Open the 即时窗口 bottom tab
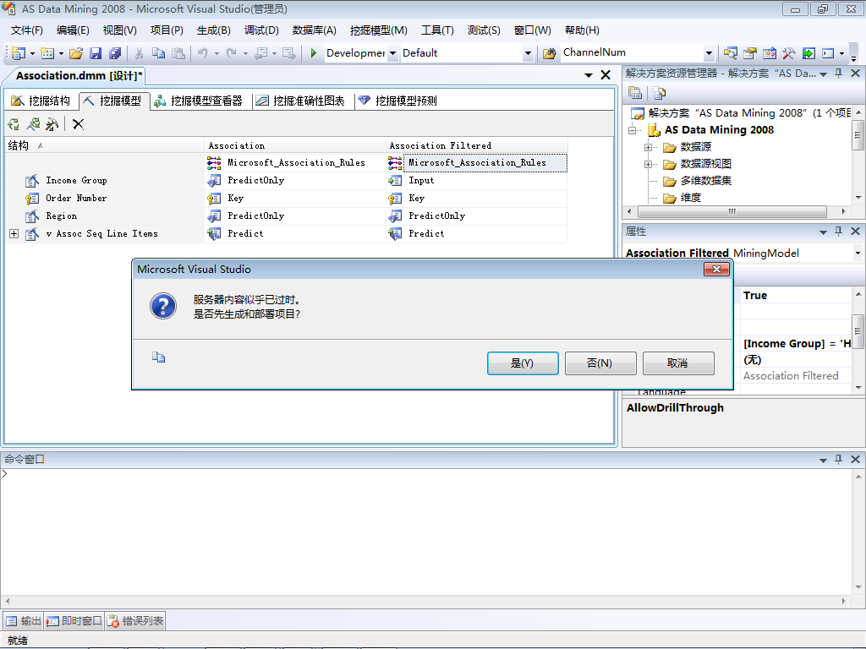The width and height of the screenshot is (866, 649). click(x=74, y=621)
